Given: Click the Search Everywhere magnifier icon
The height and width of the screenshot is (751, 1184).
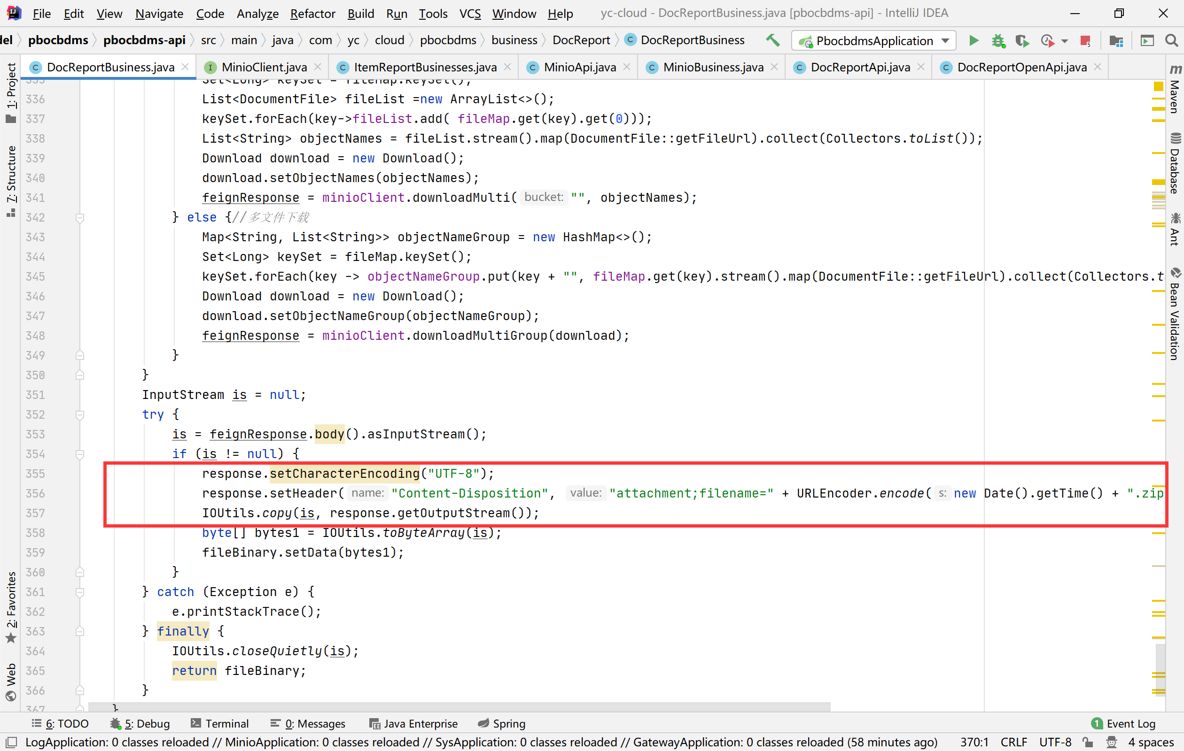Looking at the screenshot, I should tap(1172, 40).
